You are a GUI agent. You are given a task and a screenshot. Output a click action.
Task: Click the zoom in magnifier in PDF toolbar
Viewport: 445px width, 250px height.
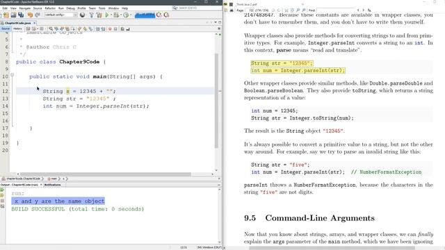pos(304,10)
